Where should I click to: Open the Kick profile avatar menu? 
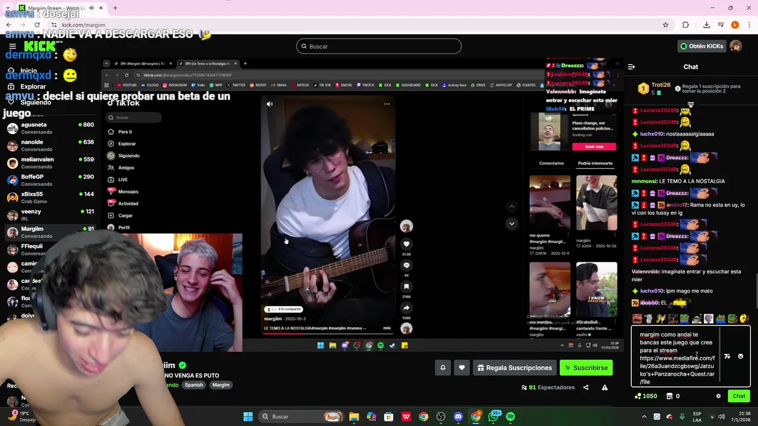[x=735, y=46]
